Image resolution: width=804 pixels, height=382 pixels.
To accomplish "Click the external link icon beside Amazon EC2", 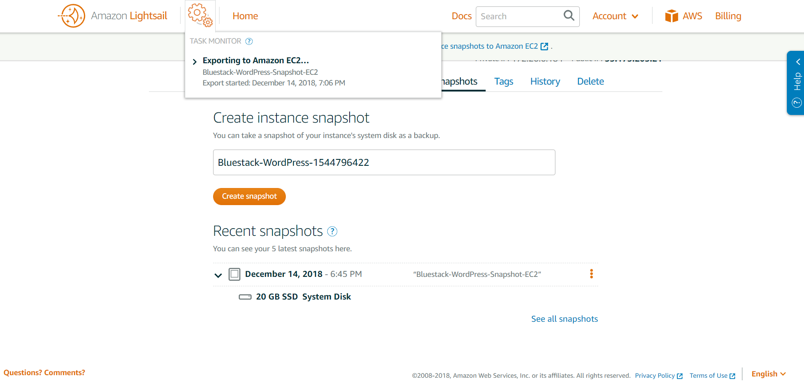I will pos(544,46).
